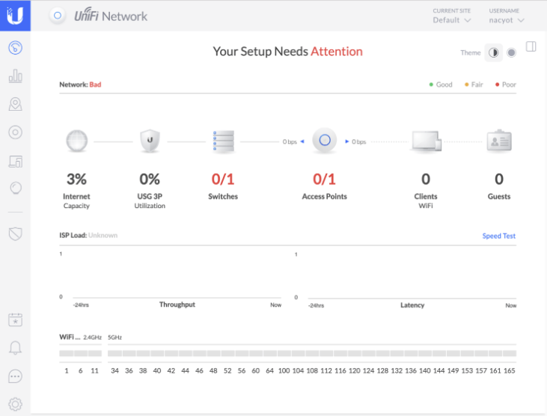Click the Your Setup Needs Attention heading
The width and height of the screenshot is (547, 416).
point(288,52)
